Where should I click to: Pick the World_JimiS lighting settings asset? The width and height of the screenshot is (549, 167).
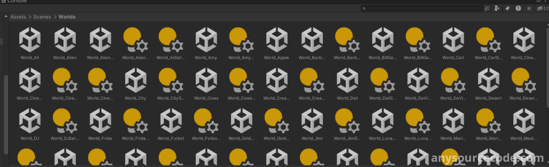coord(347,121)
